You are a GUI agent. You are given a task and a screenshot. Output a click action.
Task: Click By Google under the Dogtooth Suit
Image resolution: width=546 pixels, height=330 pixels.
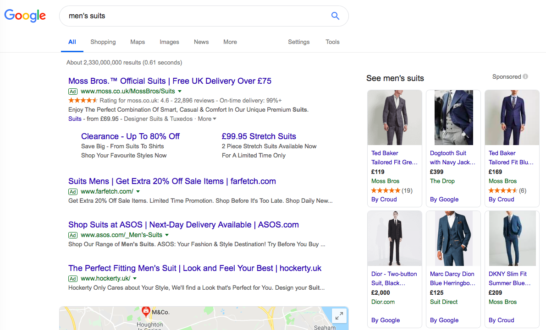pyautogui.click(x=444, y=199)
